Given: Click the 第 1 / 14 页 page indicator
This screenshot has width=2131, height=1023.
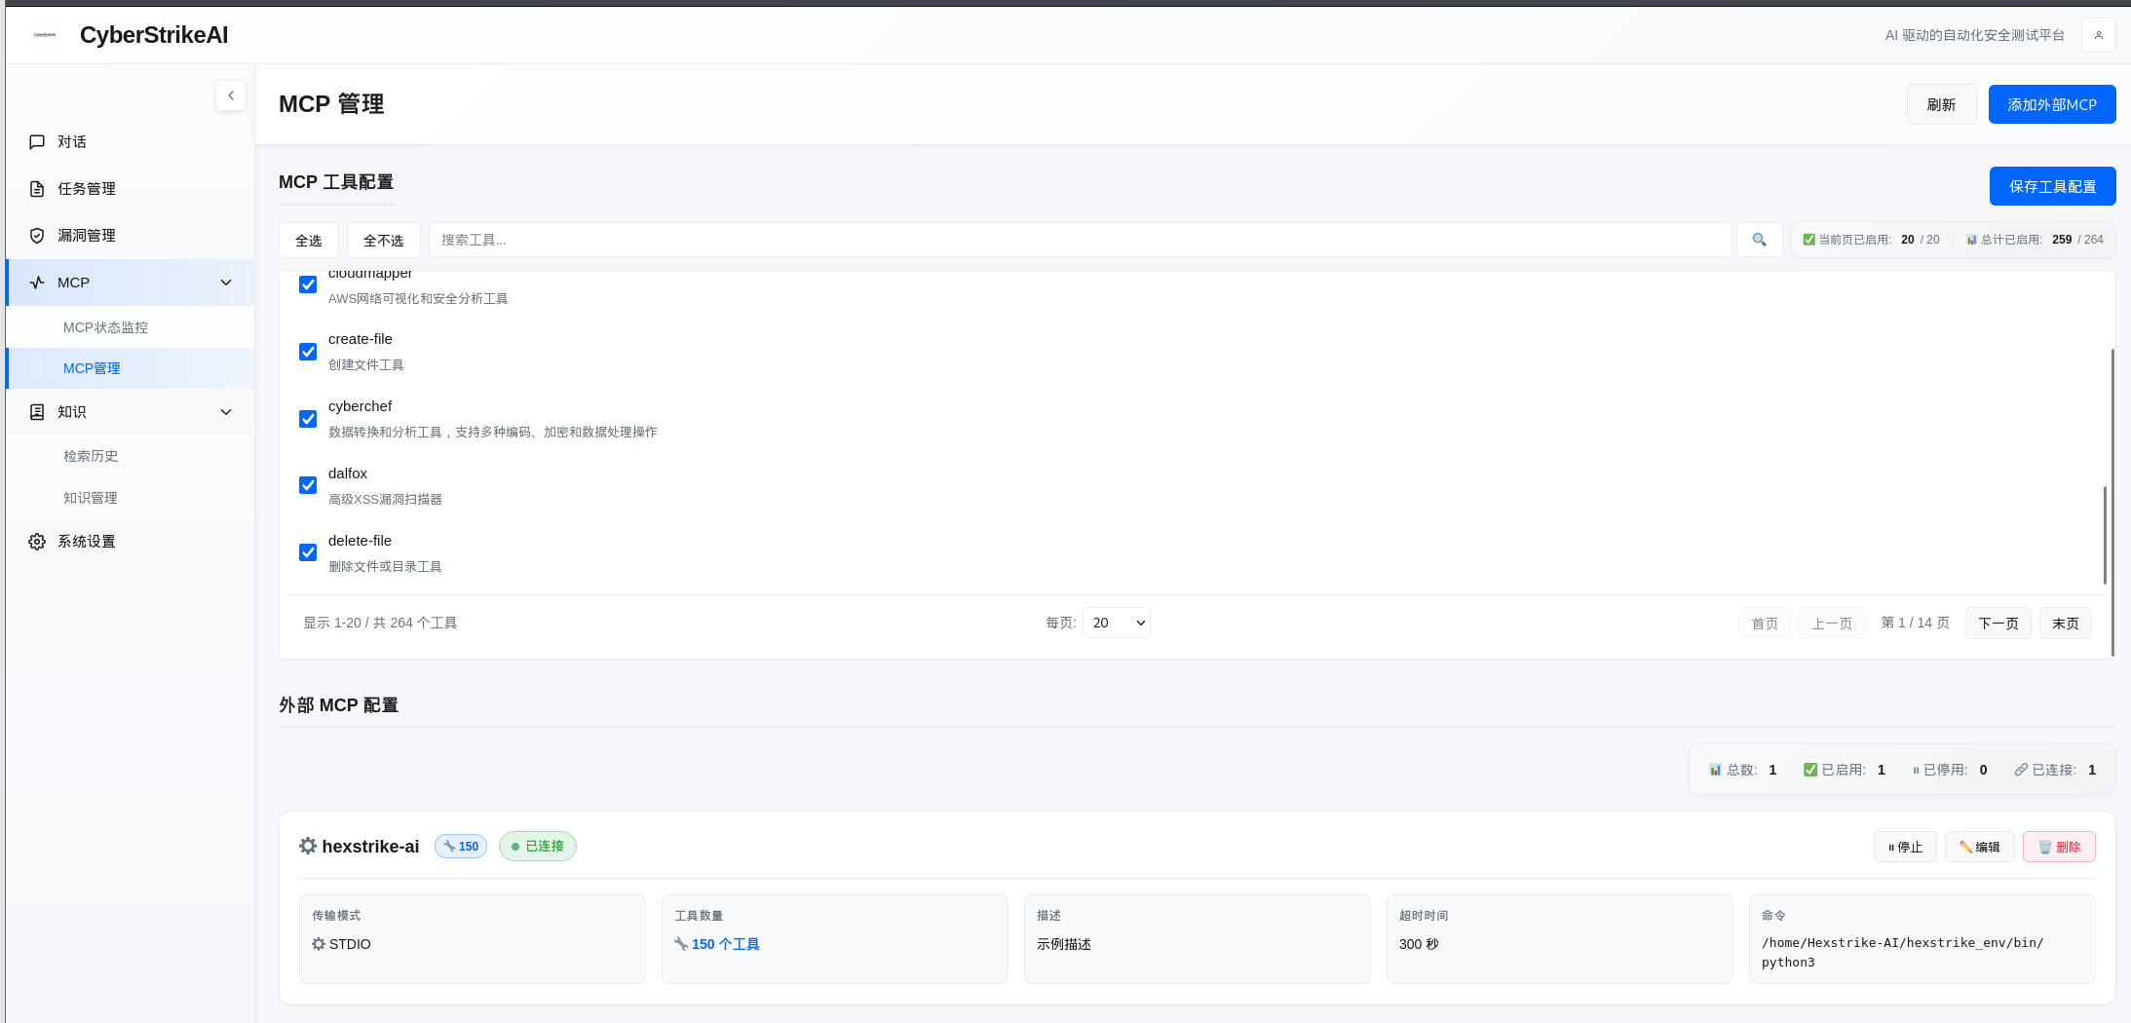Looking at the screenshot, I should 1915,623.
